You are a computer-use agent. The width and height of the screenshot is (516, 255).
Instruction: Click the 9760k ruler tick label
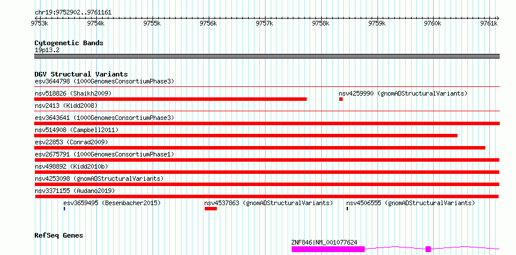[433, 23]
